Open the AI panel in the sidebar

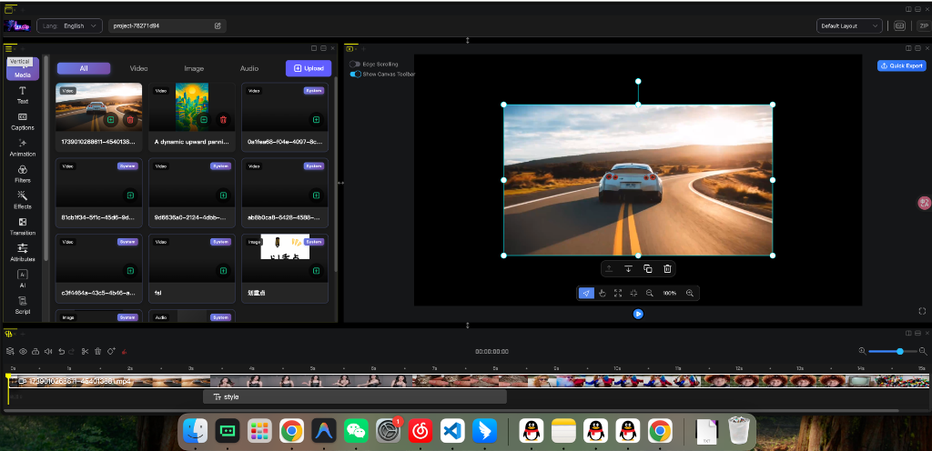23,279
